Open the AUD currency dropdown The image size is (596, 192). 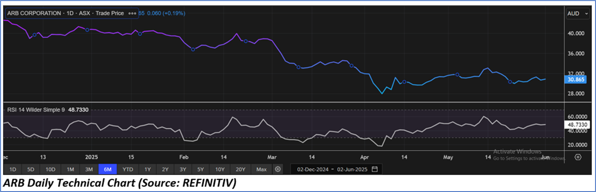point(578,14)
